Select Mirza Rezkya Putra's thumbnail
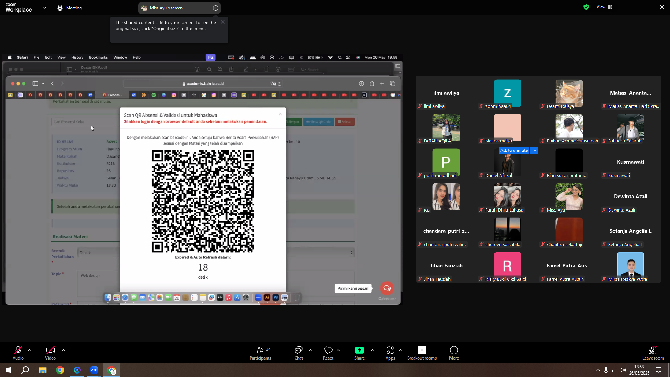Image resolution: width=670 pixels, height=377 pixels. point(630,266)
